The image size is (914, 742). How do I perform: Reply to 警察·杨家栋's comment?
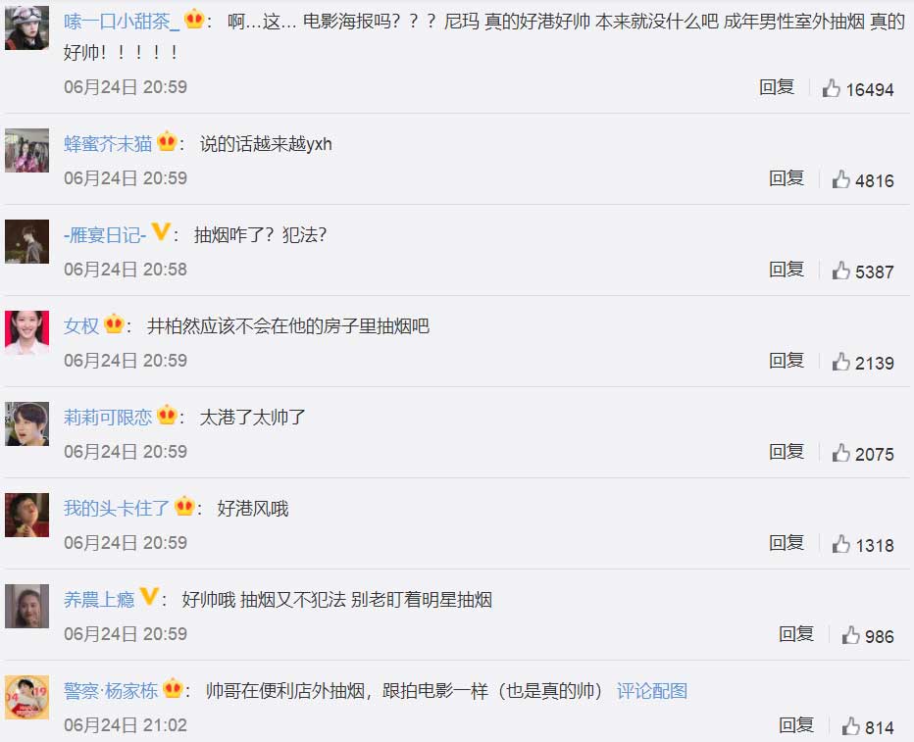(x=795, y=725)
